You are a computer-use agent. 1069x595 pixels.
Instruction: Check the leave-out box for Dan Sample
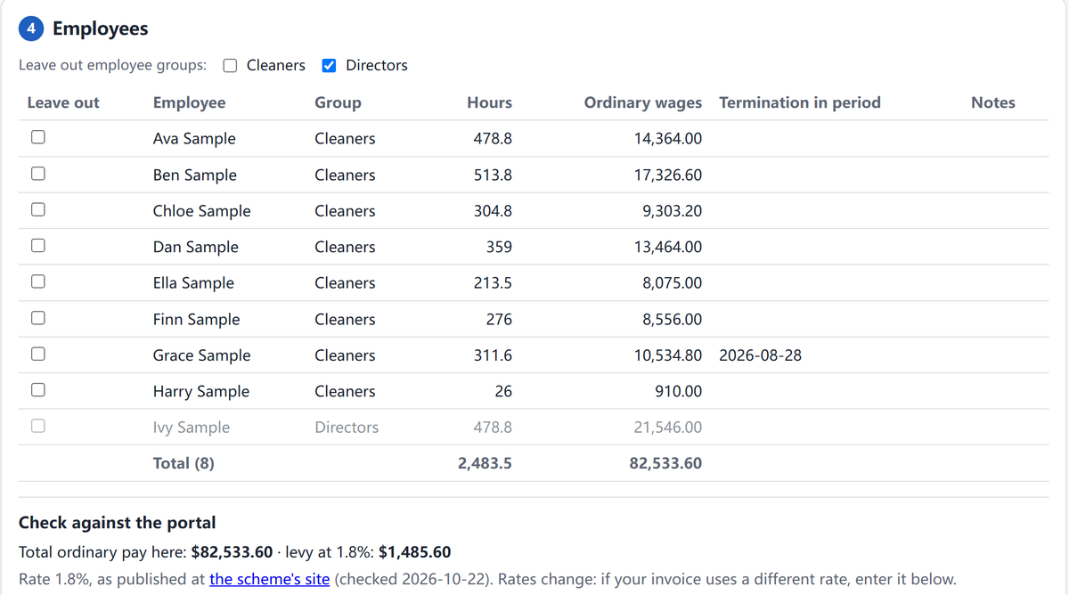click(x=37, y=247)
